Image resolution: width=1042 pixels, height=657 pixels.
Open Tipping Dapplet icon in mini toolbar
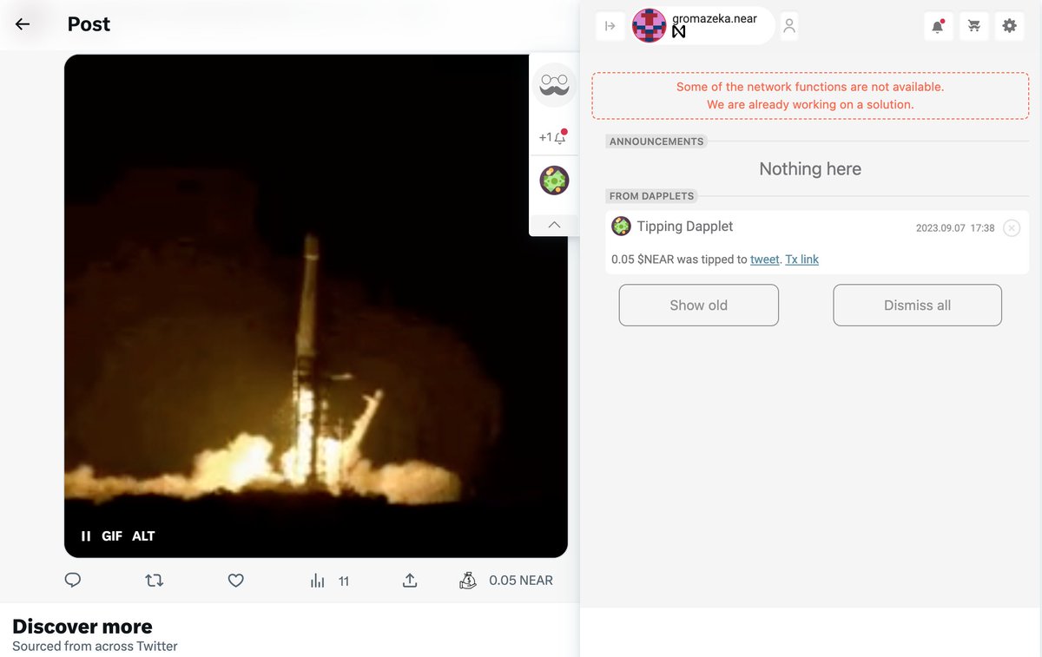coord(554,181)
